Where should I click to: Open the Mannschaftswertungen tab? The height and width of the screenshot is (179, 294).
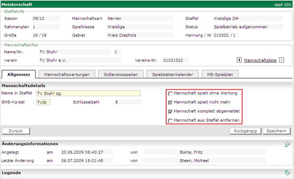point(67,74)
